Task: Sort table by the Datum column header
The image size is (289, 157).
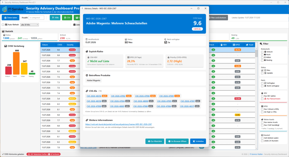Action: tap(45, 45)
